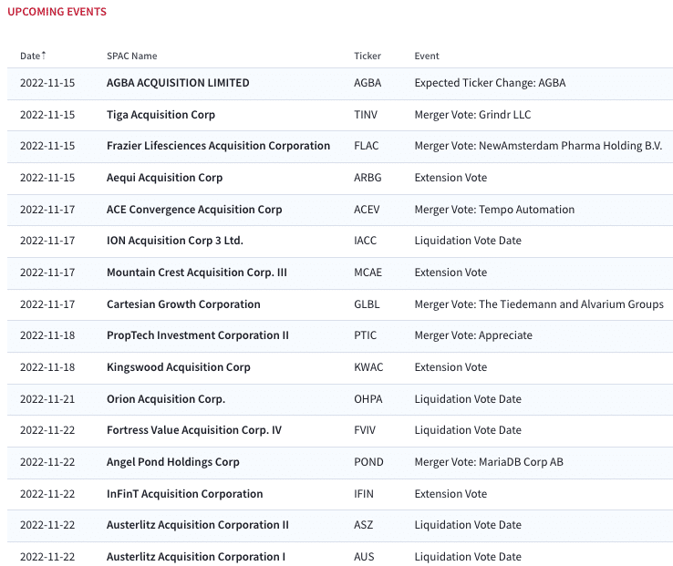
Task: Click the Date column sort arrow icon
Action: tap(44, 56)
